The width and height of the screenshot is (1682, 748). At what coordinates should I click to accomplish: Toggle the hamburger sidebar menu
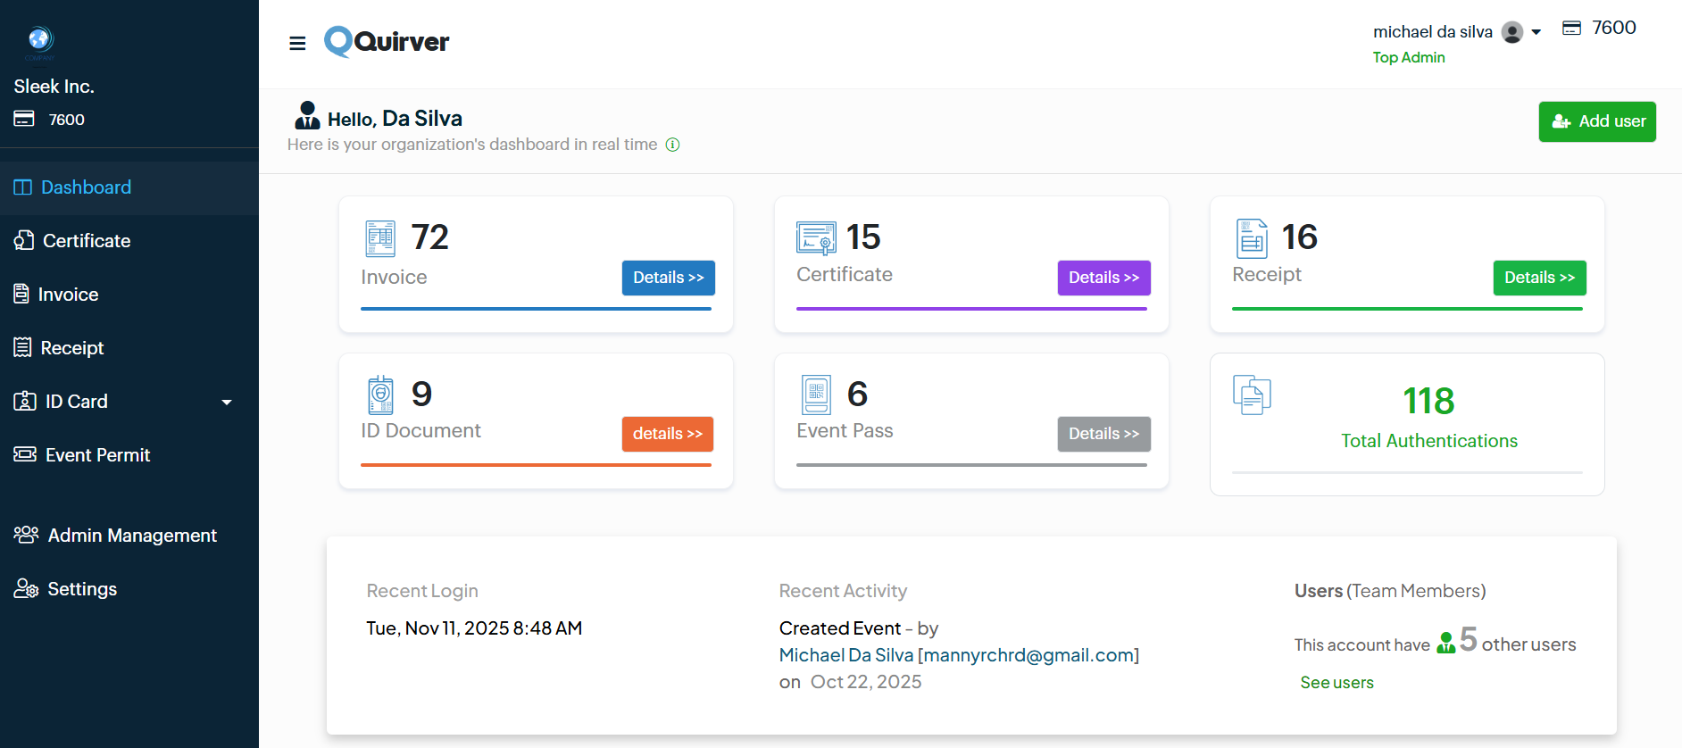click(x=297, y=43)
